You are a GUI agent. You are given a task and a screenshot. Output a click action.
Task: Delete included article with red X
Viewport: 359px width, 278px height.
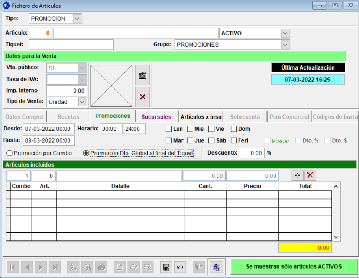click(x=310, y=175)
